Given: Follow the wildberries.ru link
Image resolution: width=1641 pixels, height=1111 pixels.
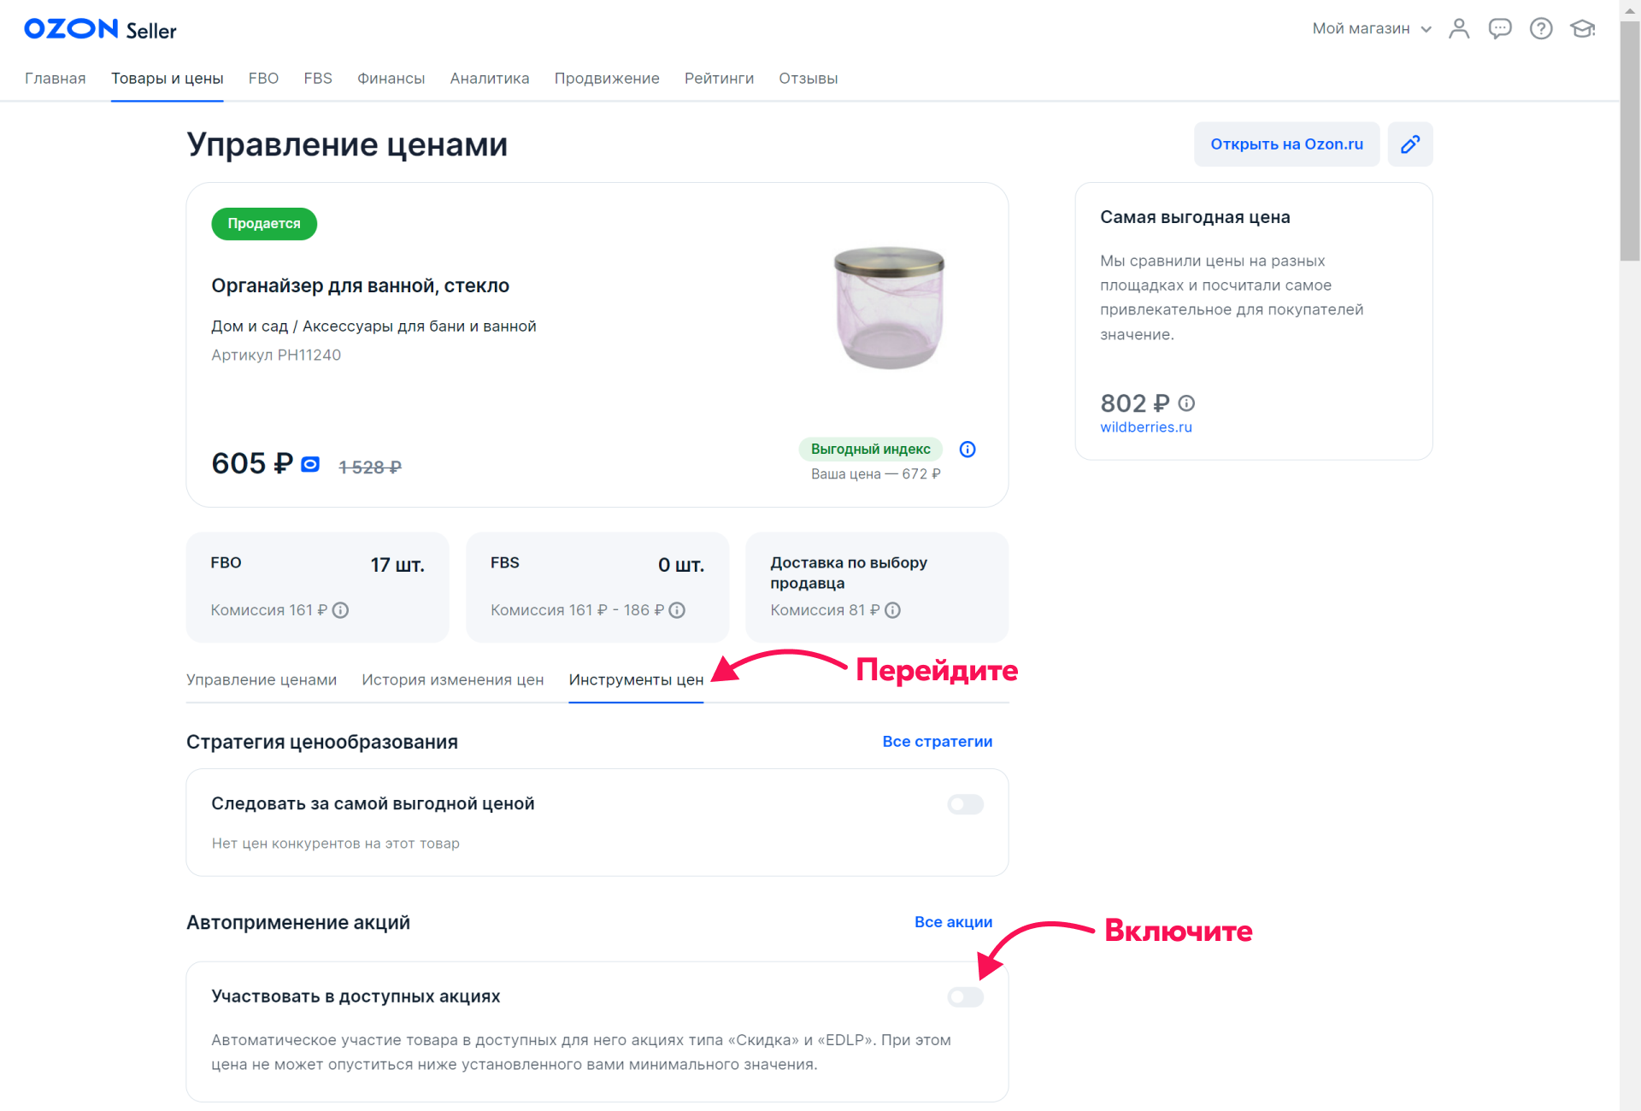Looking at the screenshot, I should point(1145,427).
